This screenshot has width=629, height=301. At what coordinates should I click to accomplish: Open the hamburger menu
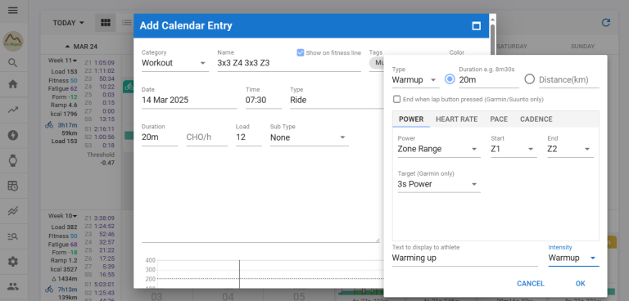pos(13,11)
